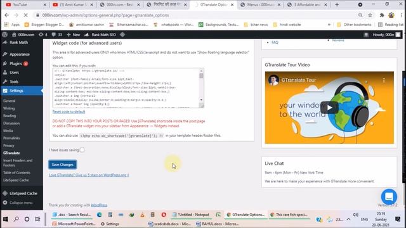Screen dimensions: 406x228
Task: Click the widget code scrollbar up arrow
Action: [201, 70]
